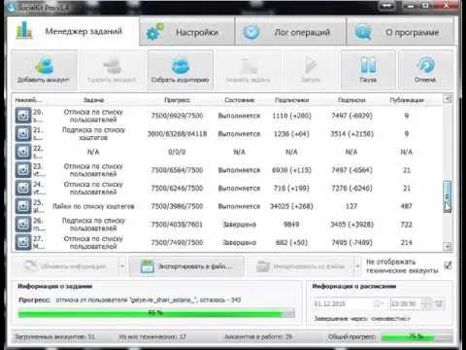Sort by the Подписки column header
This screenshot has height=350, width=466.
[x=351, y=100]
